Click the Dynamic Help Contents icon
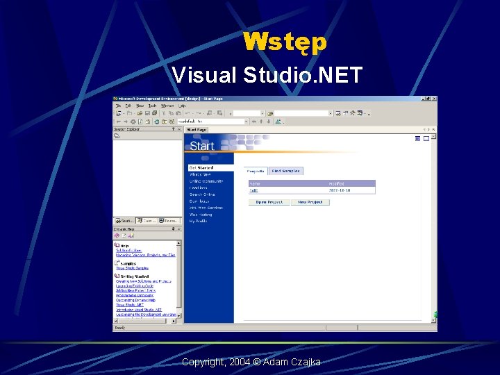Image resolution: width=500 pixels, height=375 pixels. (x=117, y=235)
